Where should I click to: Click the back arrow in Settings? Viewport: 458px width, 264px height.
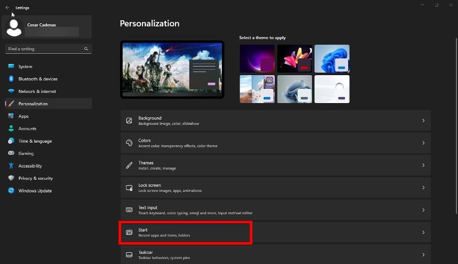tap(7, 8)
